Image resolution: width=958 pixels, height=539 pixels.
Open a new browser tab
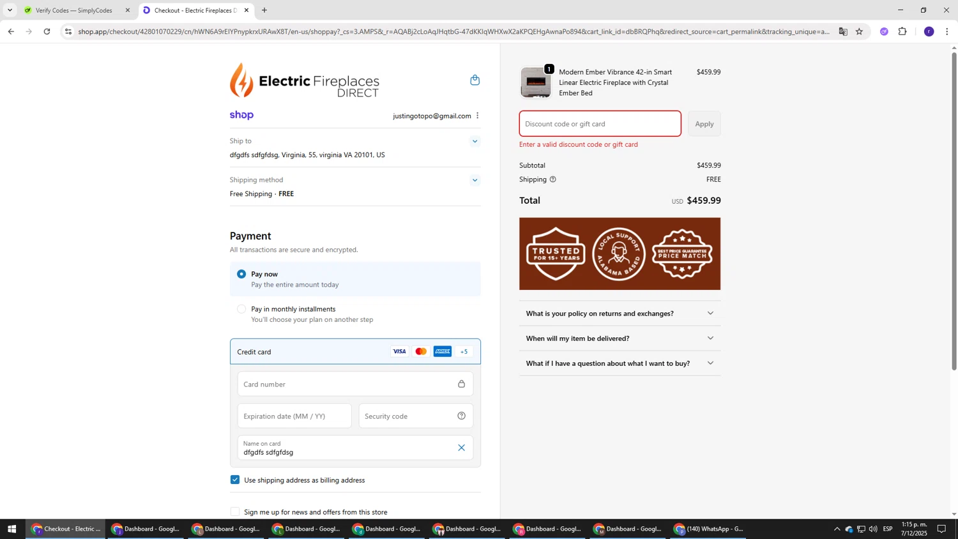pyautogui.click(x=264, y=10)
